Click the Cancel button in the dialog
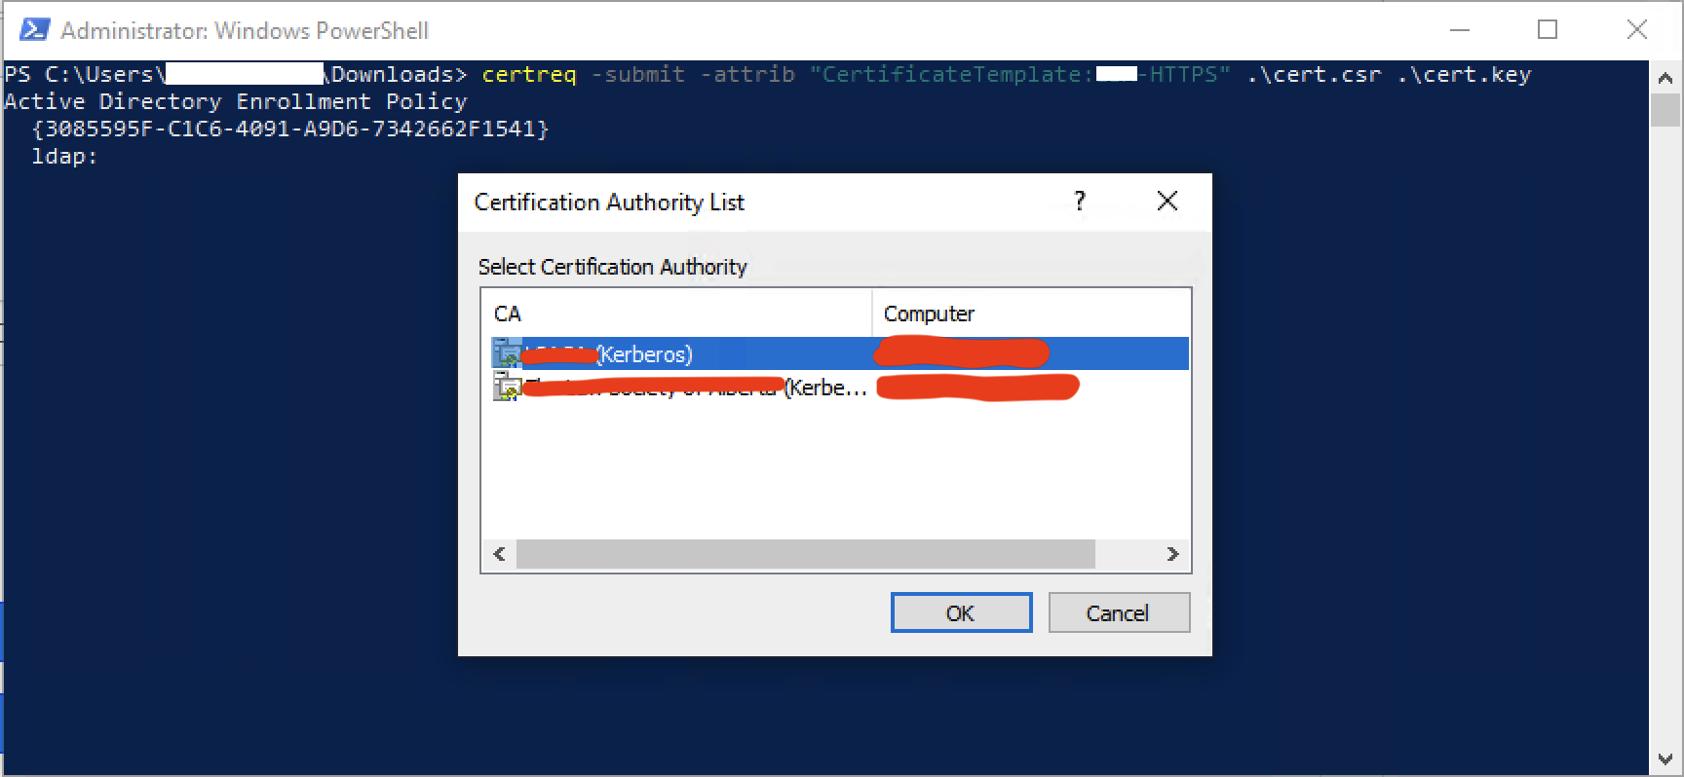 (x=1119, y=612)
